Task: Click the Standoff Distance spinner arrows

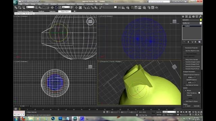Action: pyautogui.click(x=195, y=82)
